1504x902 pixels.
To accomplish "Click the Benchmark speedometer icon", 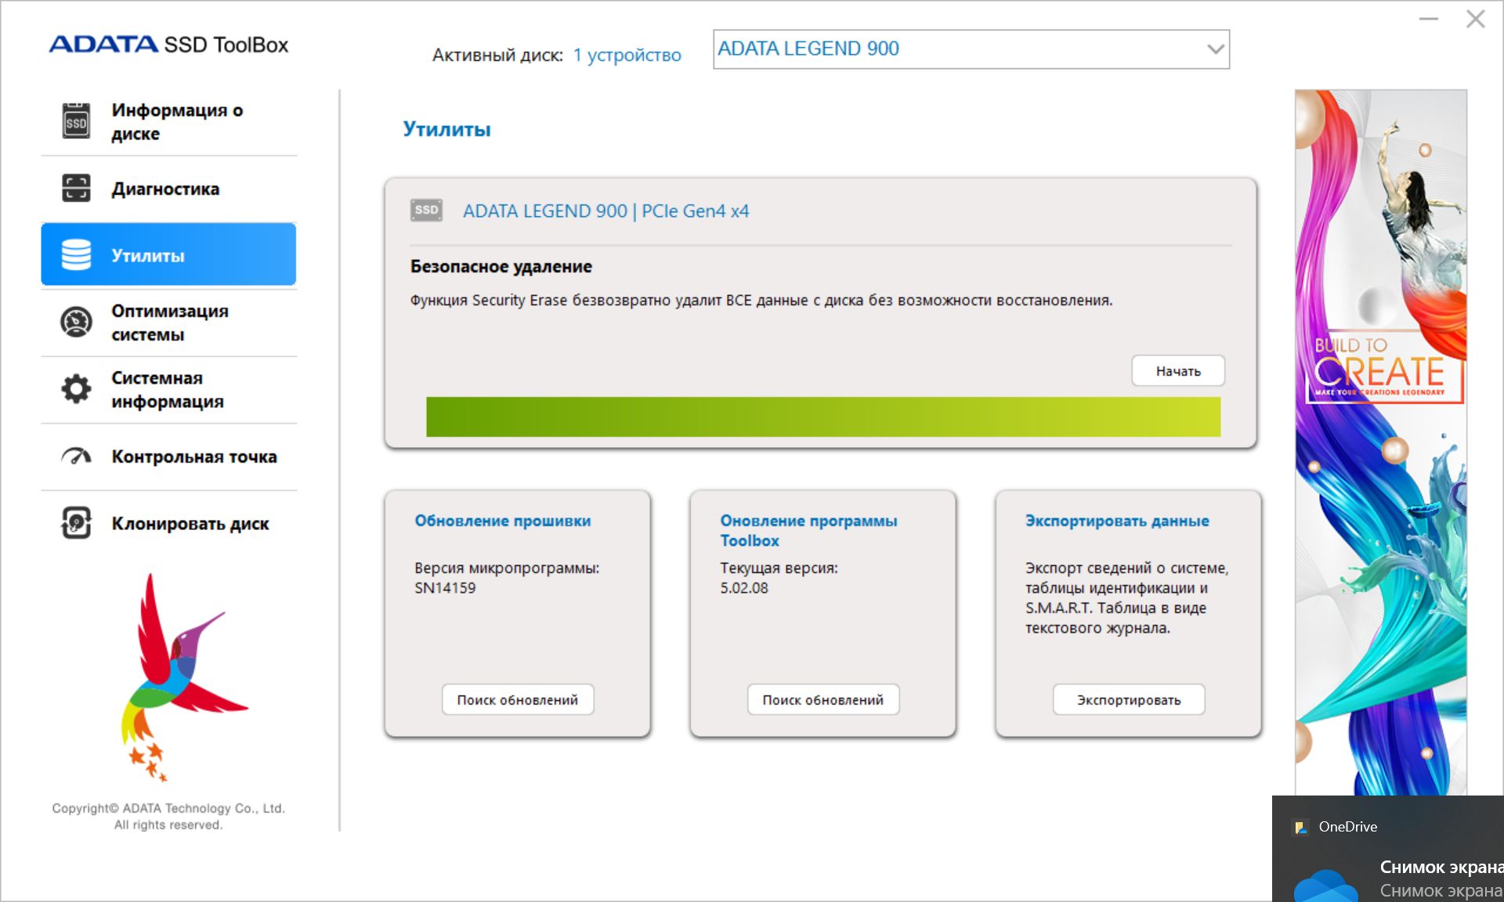I will pos(76,456).
